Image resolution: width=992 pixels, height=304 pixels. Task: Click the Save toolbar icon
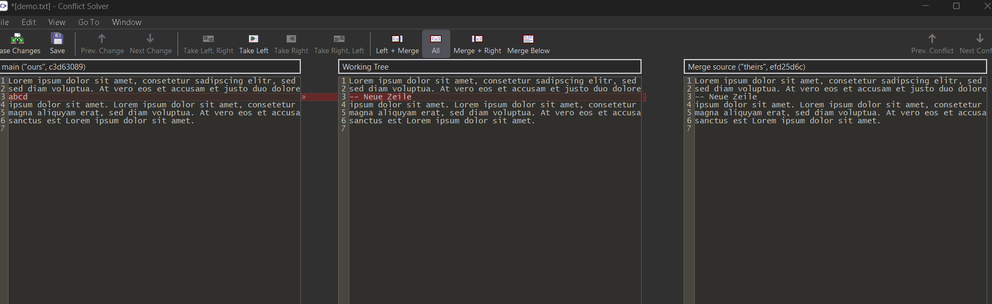click(57, 39)
